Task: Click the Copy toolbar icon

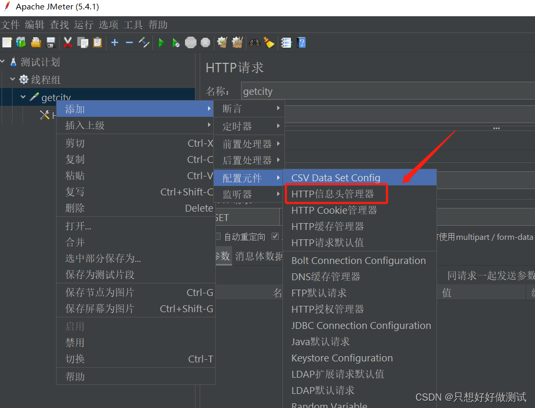Action: (83, 42)
